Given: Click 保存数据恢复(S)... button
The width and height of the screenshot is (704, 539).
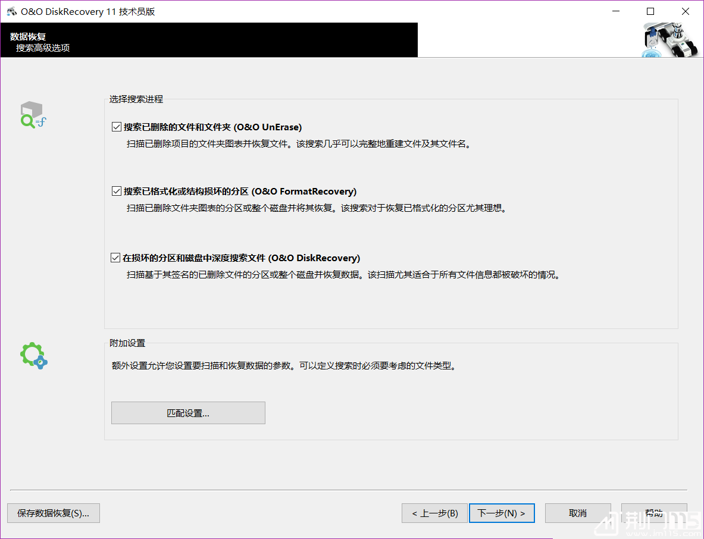Looking at the screenshot, I should point(54,513).
